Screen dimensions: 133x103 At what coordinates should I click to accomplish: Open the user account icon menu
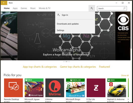tap(92, 8)
